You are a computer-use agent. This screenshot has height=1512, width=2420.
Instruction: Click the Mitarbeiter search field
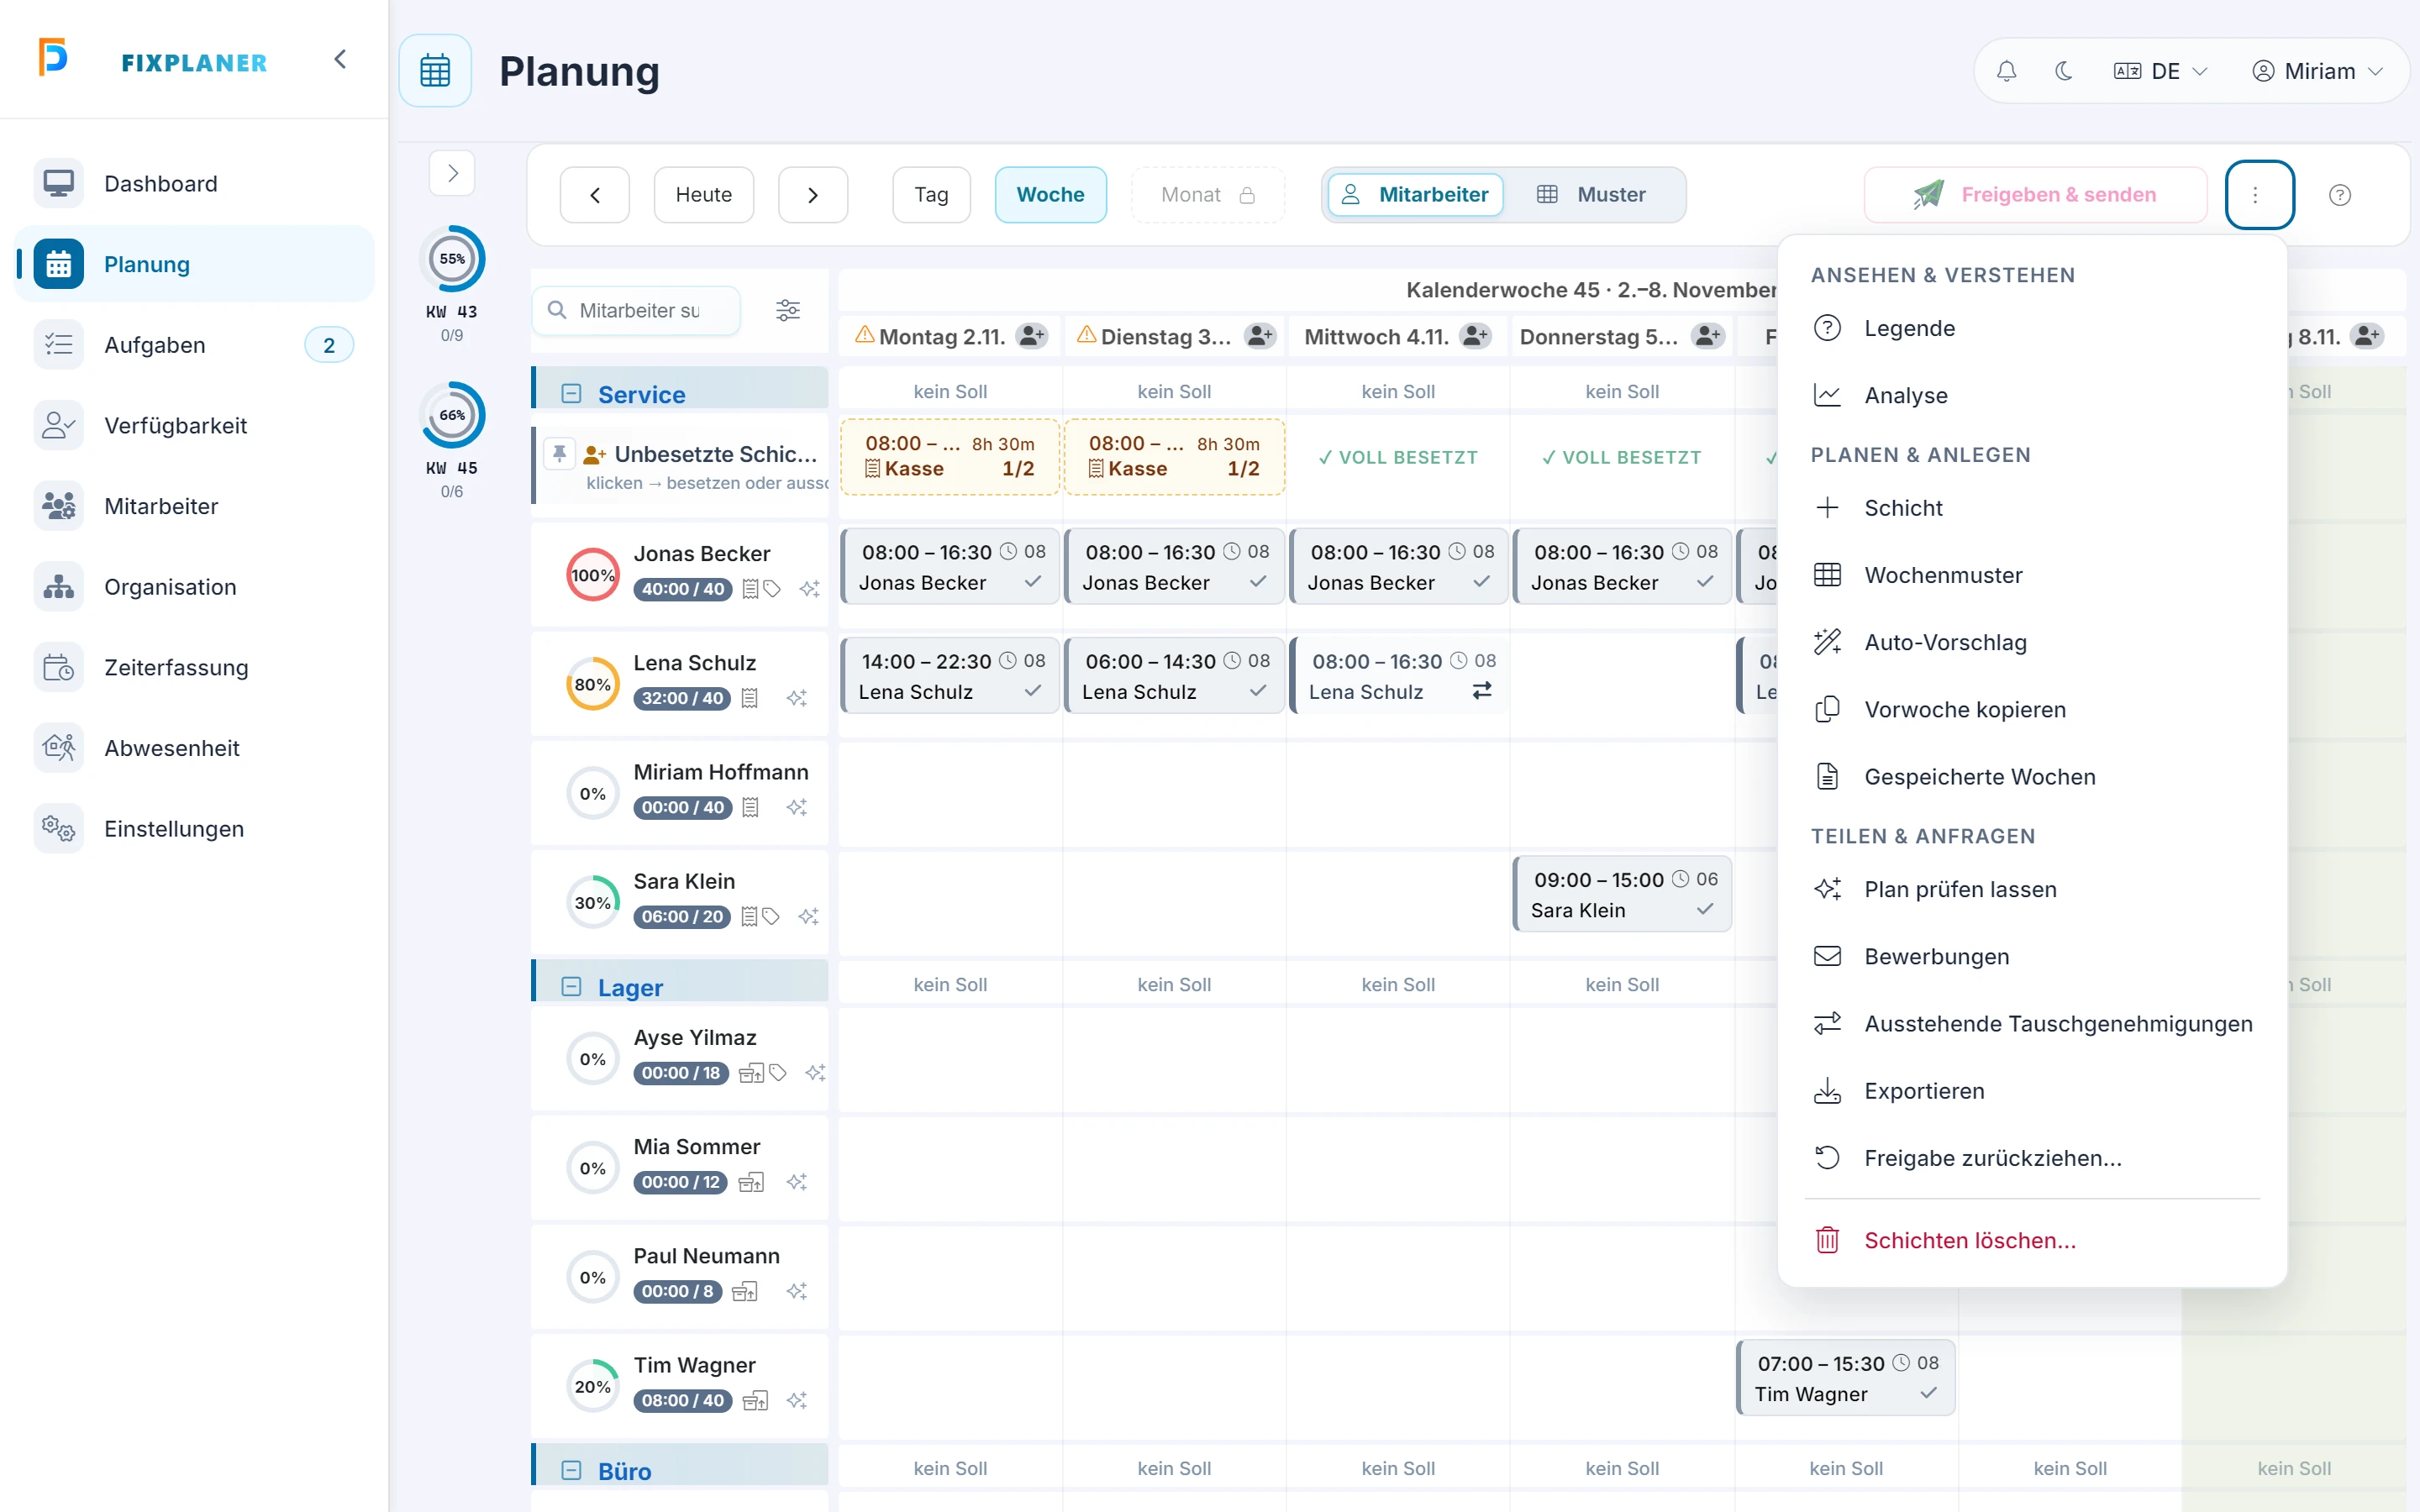tap(637, 311)
